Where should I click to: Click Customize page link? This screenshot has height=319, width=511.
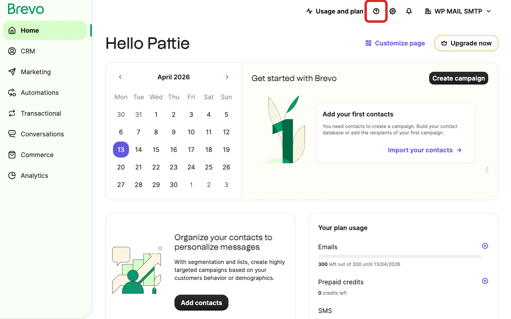395,43
